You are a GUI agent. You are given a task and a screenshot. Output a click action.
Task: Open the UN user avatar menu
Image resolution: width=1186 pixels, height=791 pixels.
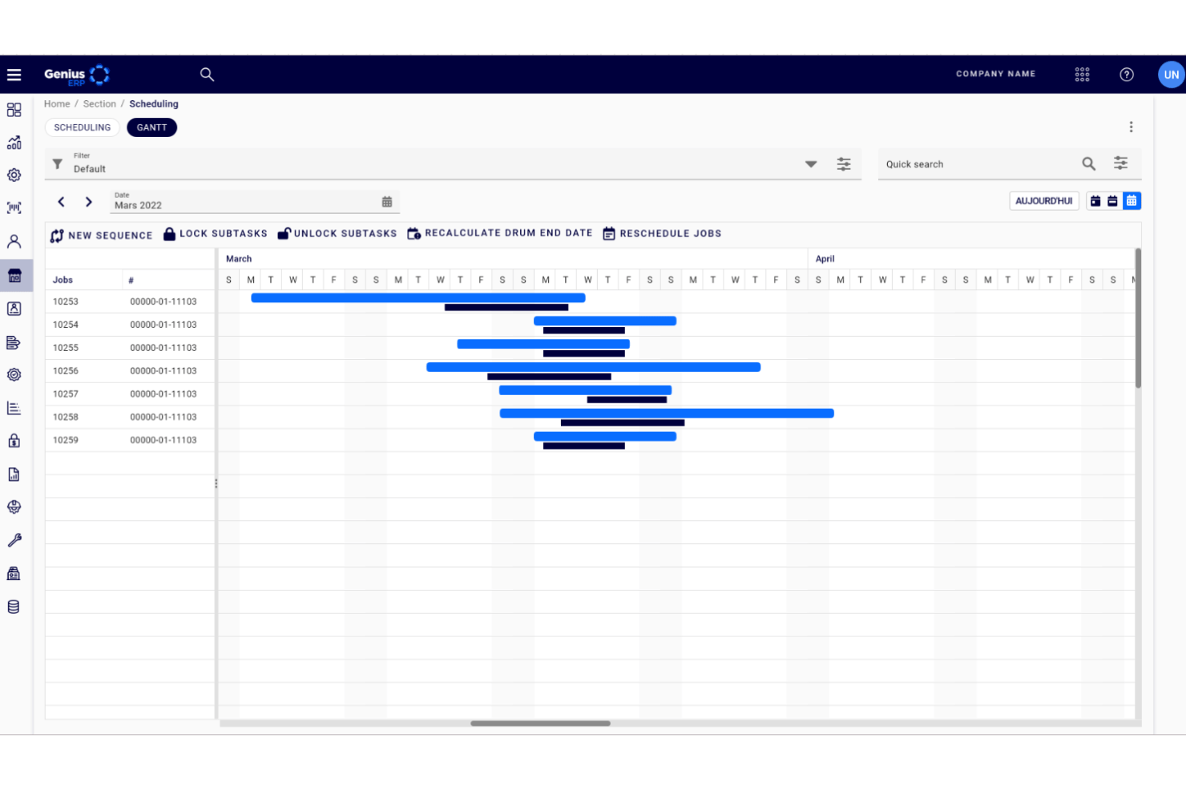tap(1171, 75)
